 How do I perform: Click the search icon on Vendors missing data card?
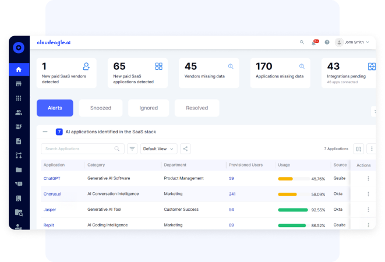click(231, 66)
